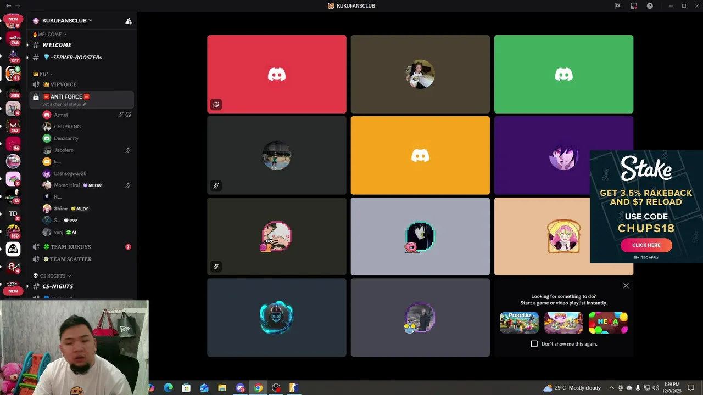Launch the Pixelio activity thumbnail
The width and height of the screenshot is (703, 395).
pyautogui.click(x=519, y=323)
